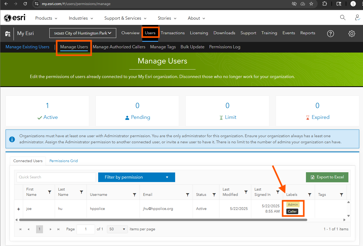Show the Active users card
This screenshot has width=363, height=246.
[47, 111]
